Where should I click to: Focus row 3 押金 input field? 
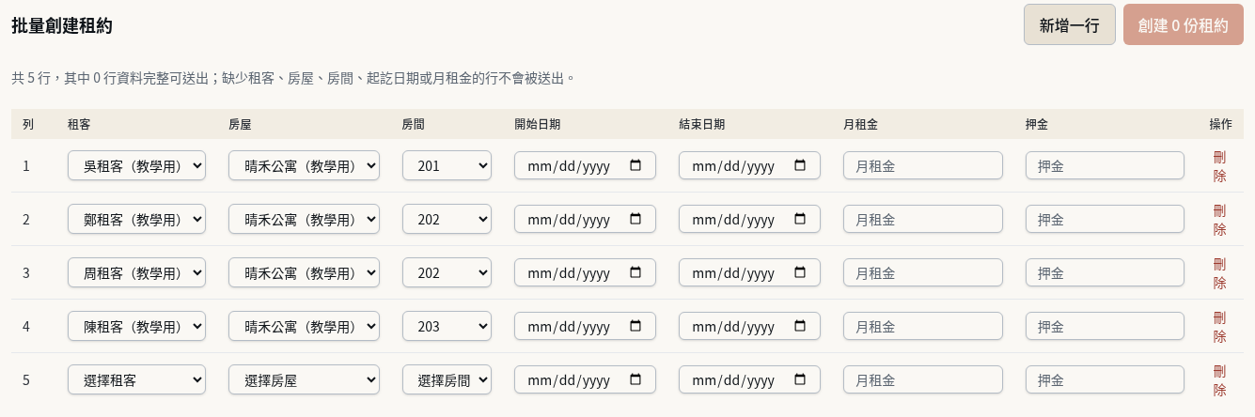coord(1105,272)
